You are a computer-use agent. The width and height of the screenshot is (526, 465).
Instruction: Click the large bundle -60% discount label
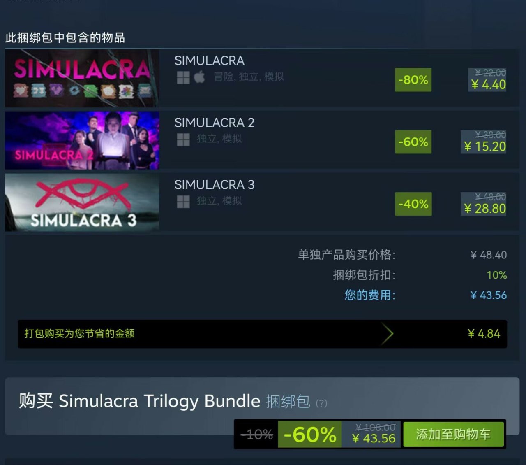tap(310, 434)
